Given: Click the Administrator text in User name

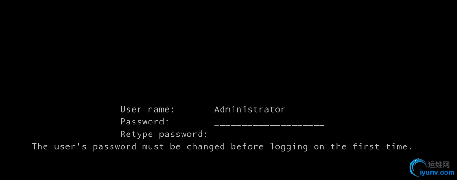Looking at the screenshot, I should [250, 109].
